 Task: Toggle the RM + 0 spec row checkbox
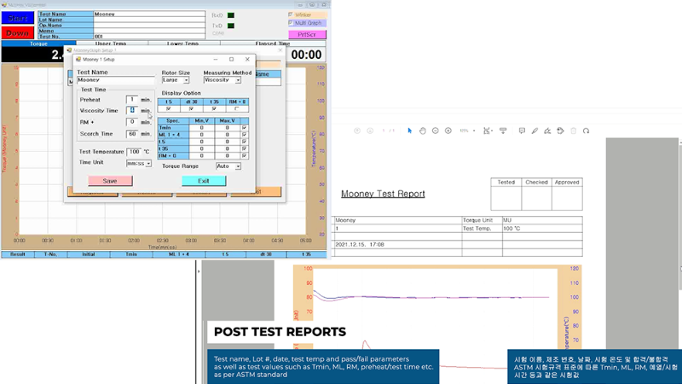244,155
